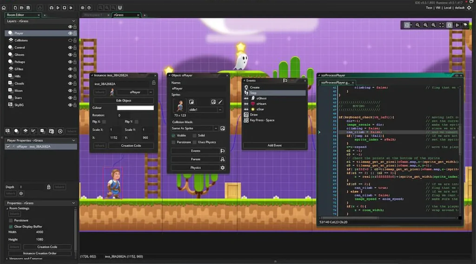Screen dimensions: 476x264
Task: Expand Viewports and Cameras section
Action: pos(7,258)
